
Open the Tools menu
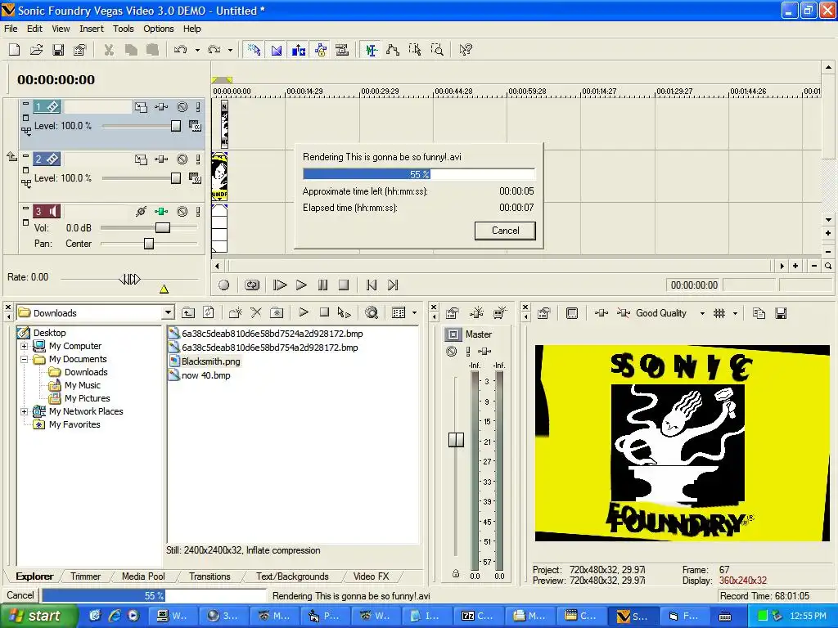pos(123,29)
